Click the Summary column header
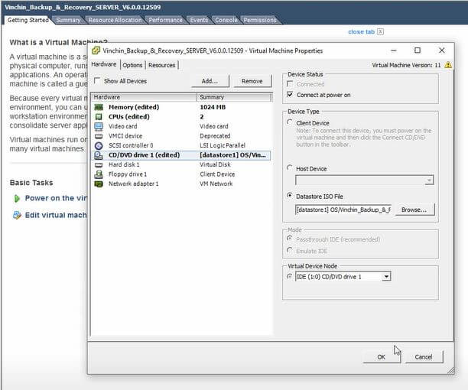 coord(234,97)
